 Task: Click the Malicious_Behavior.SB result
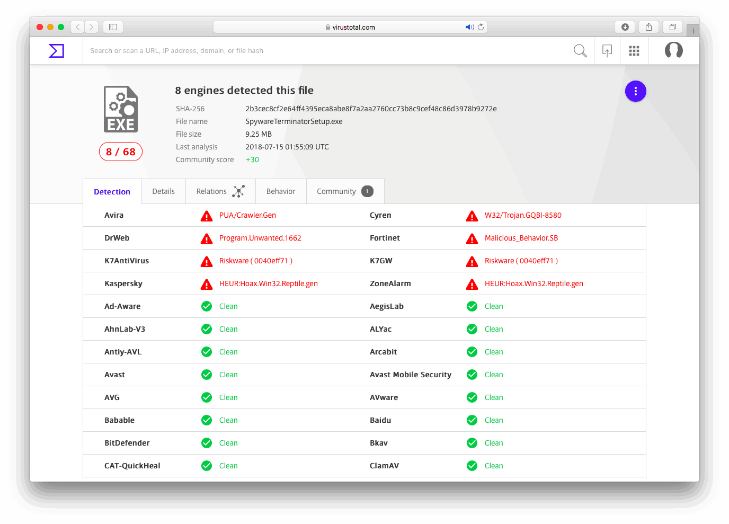click(x=521, y=238)
